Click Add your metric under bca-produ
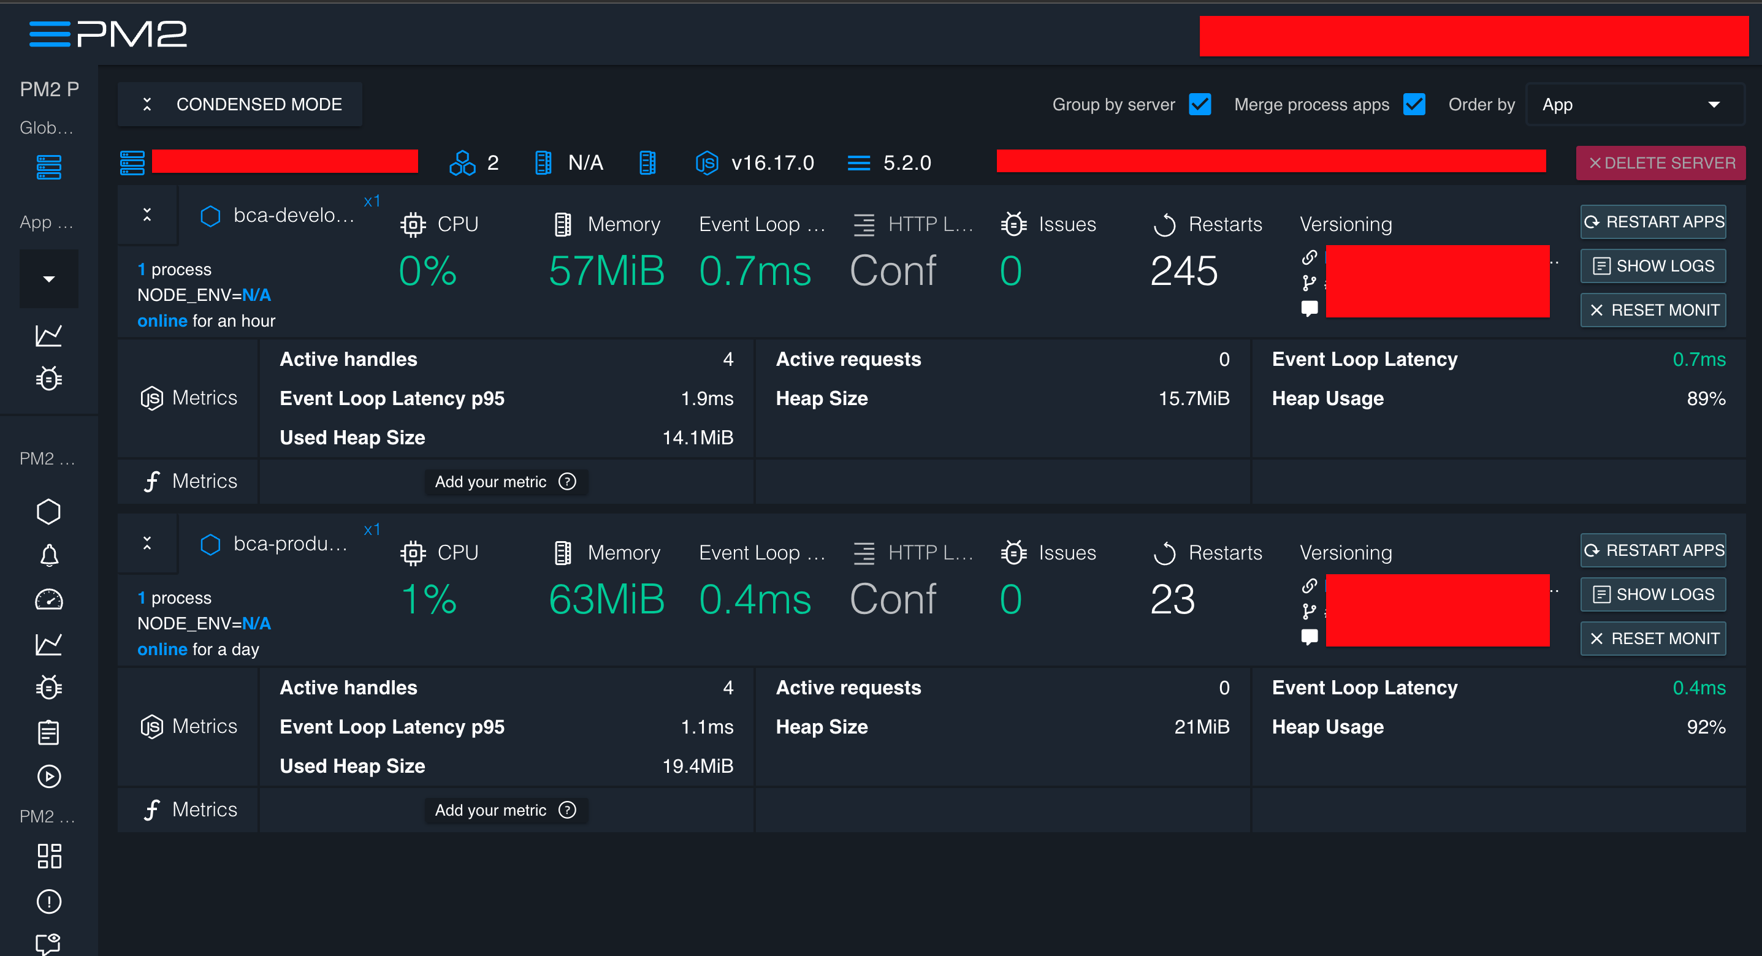This screenshot has width=1762, height=956. click(x=505, y=810)
